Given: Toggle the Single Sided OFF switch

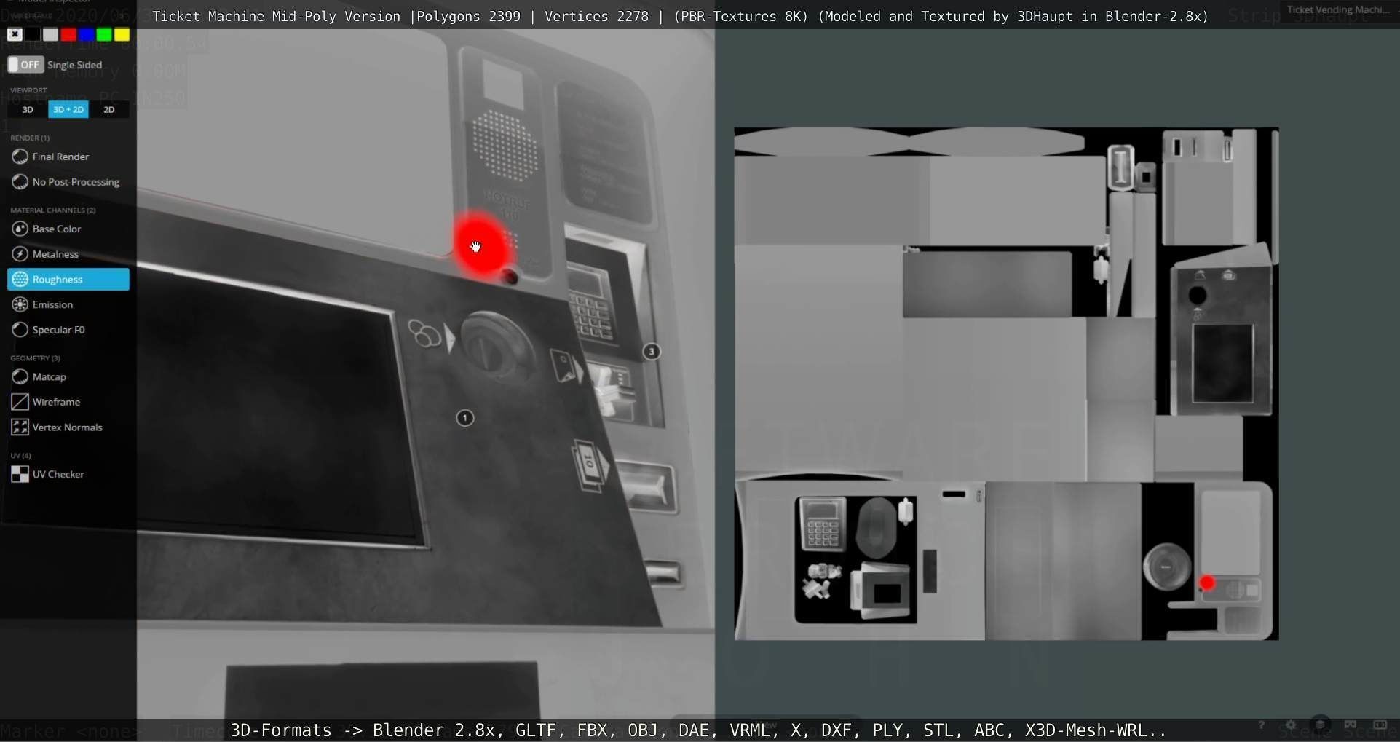Looking at the screenshot, I should coord(25,65).
